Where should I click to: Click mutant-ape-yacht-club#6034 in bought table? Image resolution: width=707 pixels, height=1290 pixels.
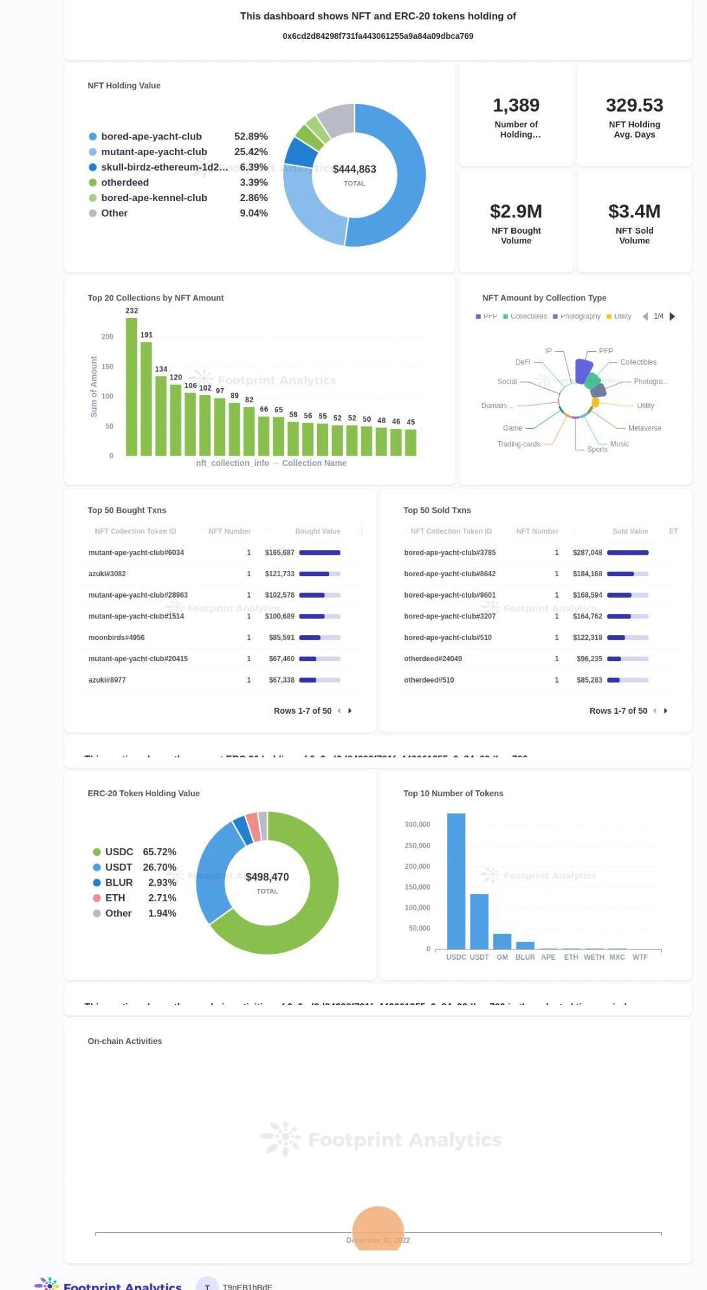point(136,553)
